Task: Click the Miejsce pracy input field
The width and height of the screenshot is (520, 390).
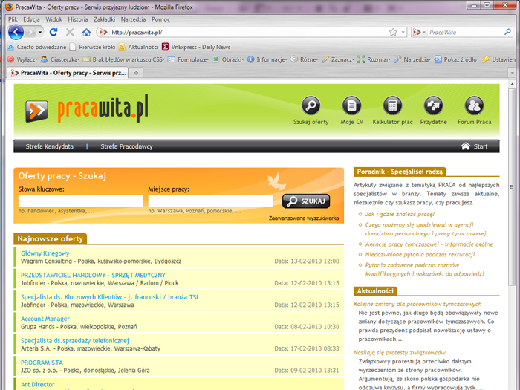Action: pyautogui.click(x=210, y=201)
